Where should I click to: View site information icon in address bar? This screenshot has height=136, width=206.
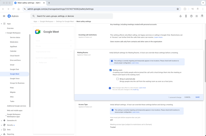pos(25,9)
